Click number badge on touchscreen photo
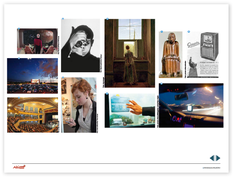This screenshot has width=234, height=178. tap(107, 94)
